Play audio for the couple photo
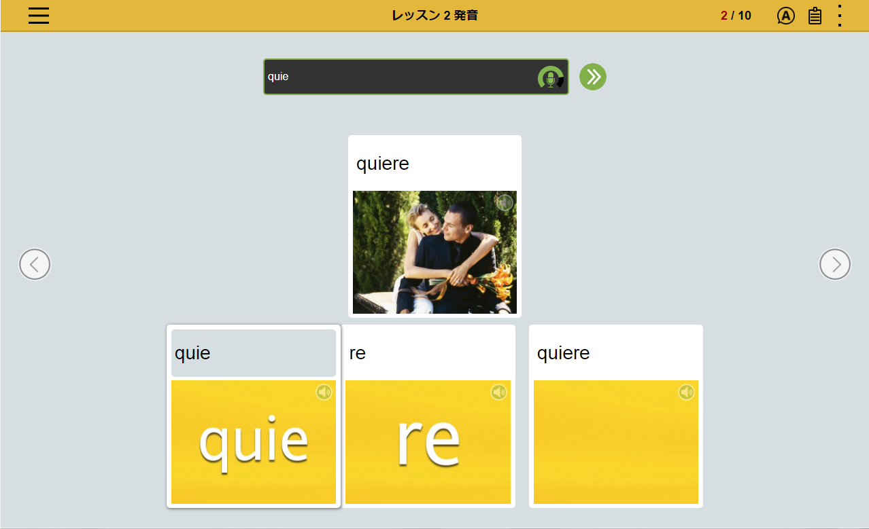The width and height of the screenshot is (869, 529). [504, 202]
